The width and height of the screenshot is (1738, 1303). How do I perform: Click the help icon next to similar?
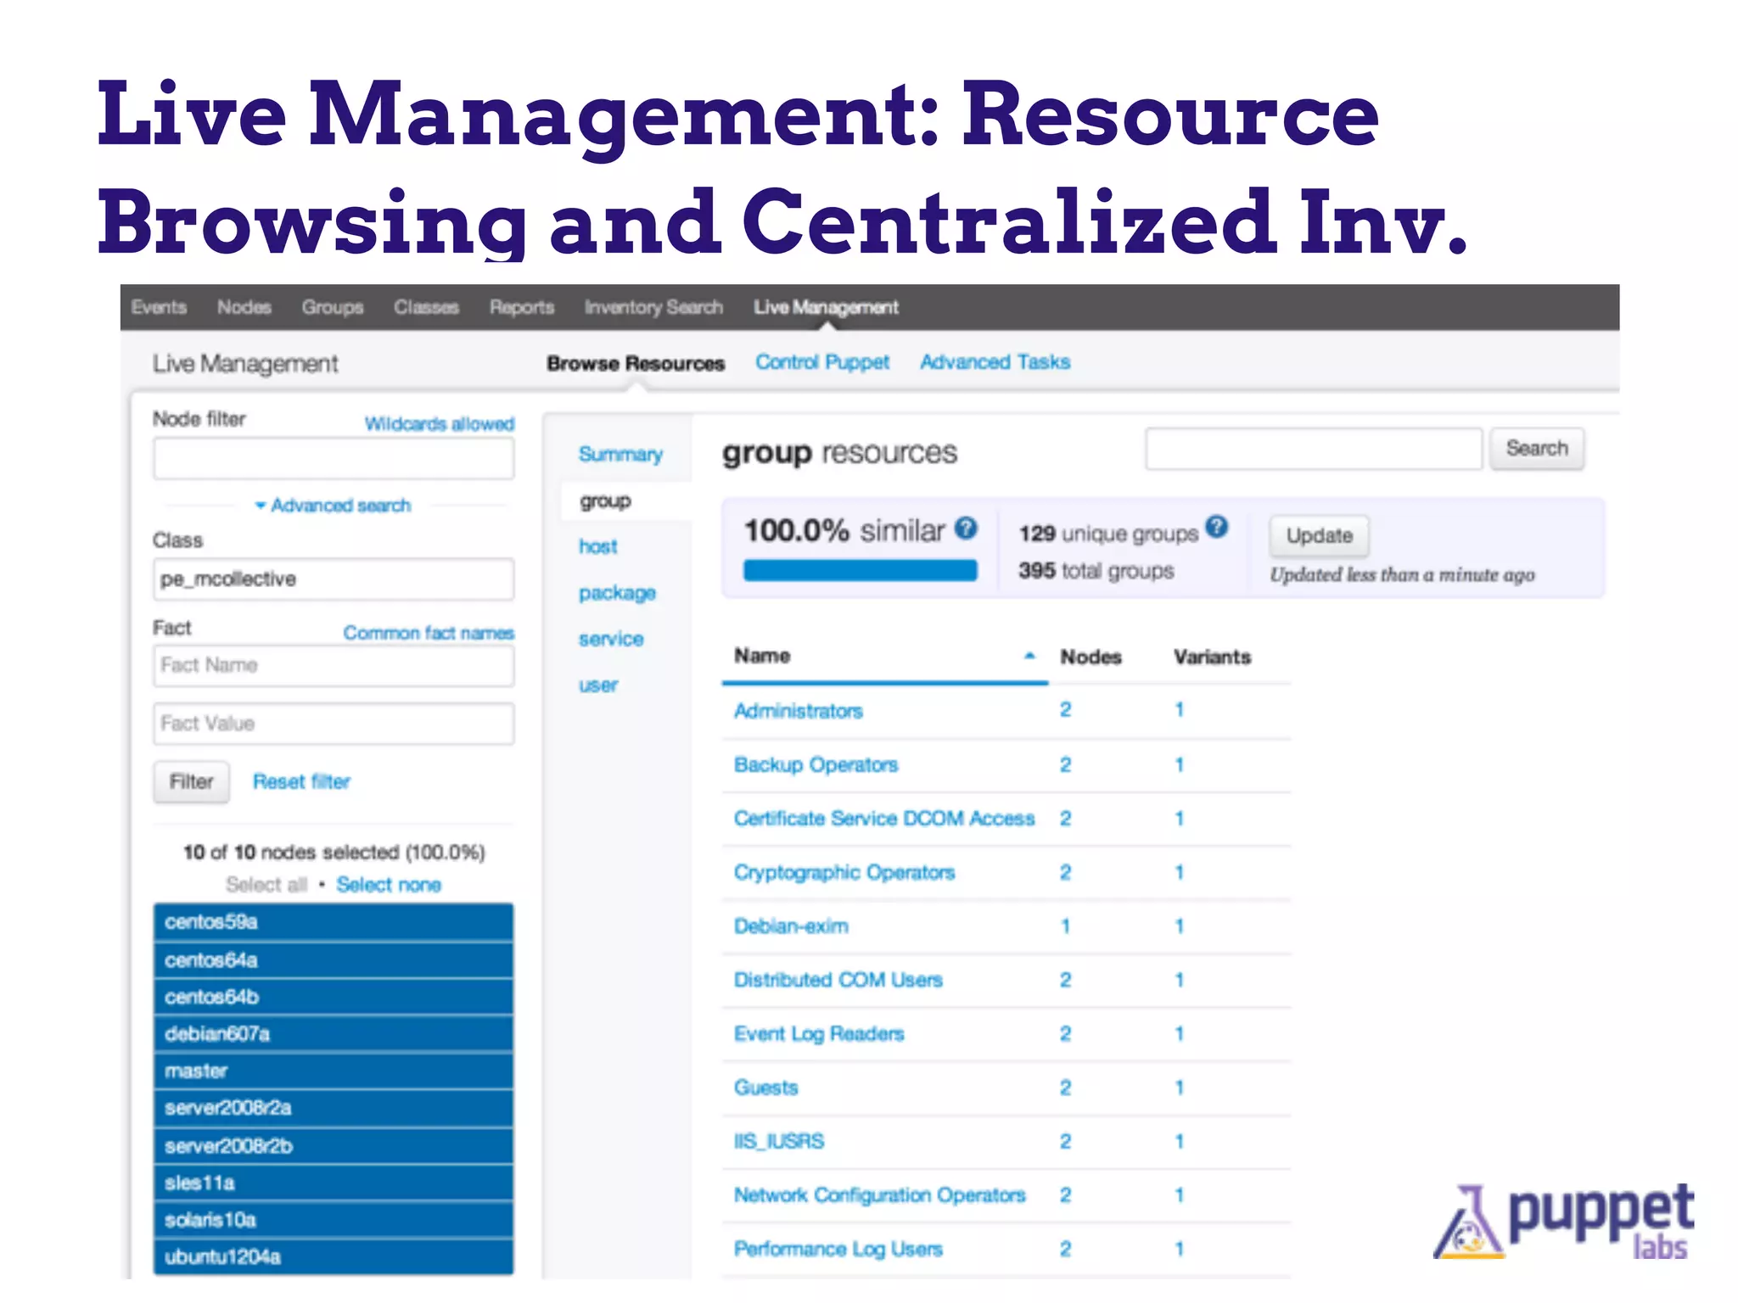[966, 528]
